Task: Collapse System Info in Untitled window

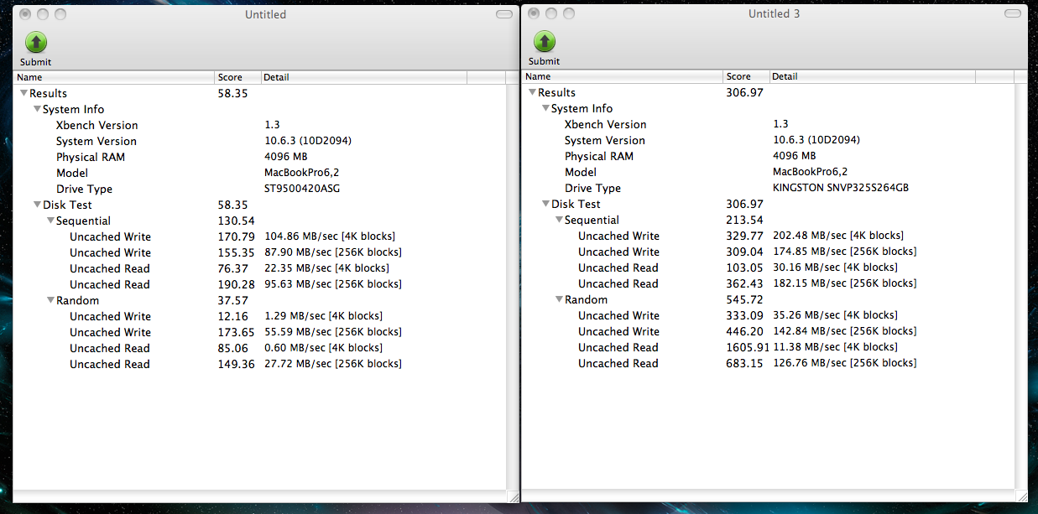Action: pos(37,110)
